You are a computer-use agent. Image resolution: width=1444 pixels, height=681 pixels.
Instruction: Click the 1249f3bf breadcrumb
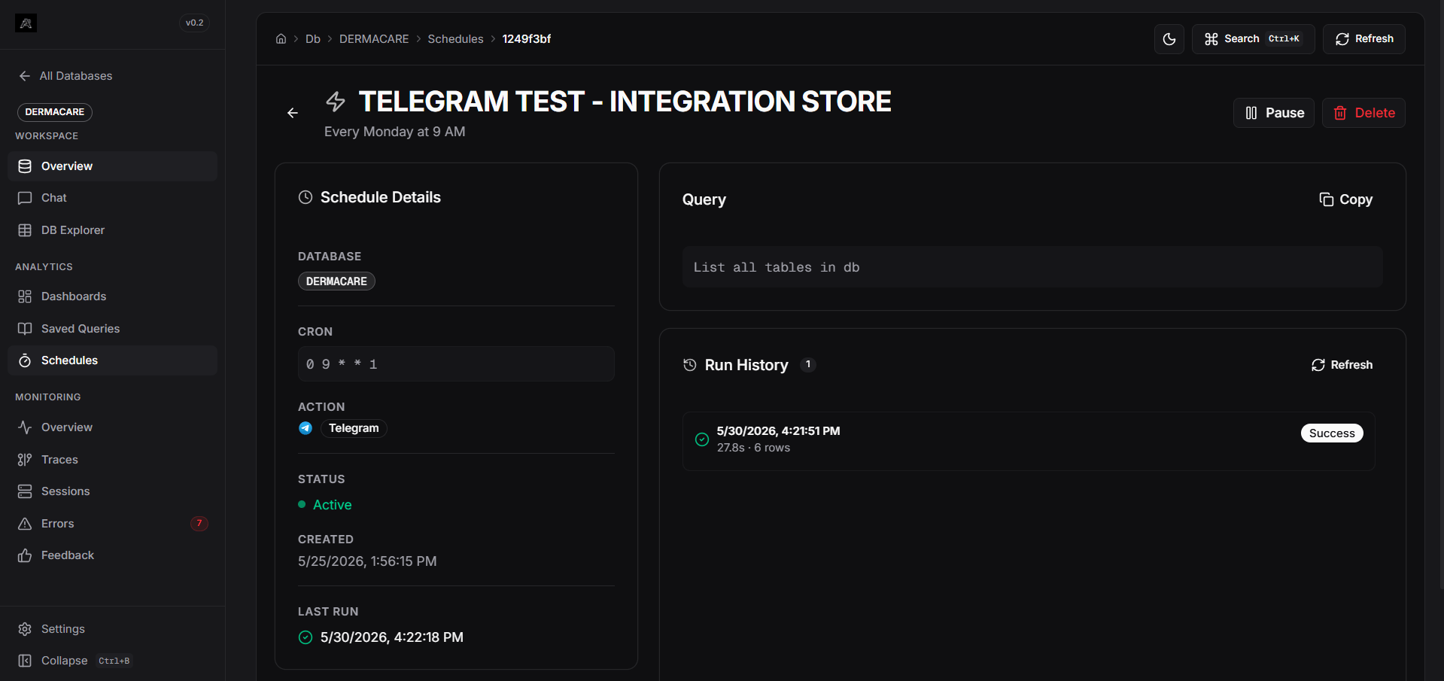527,39
